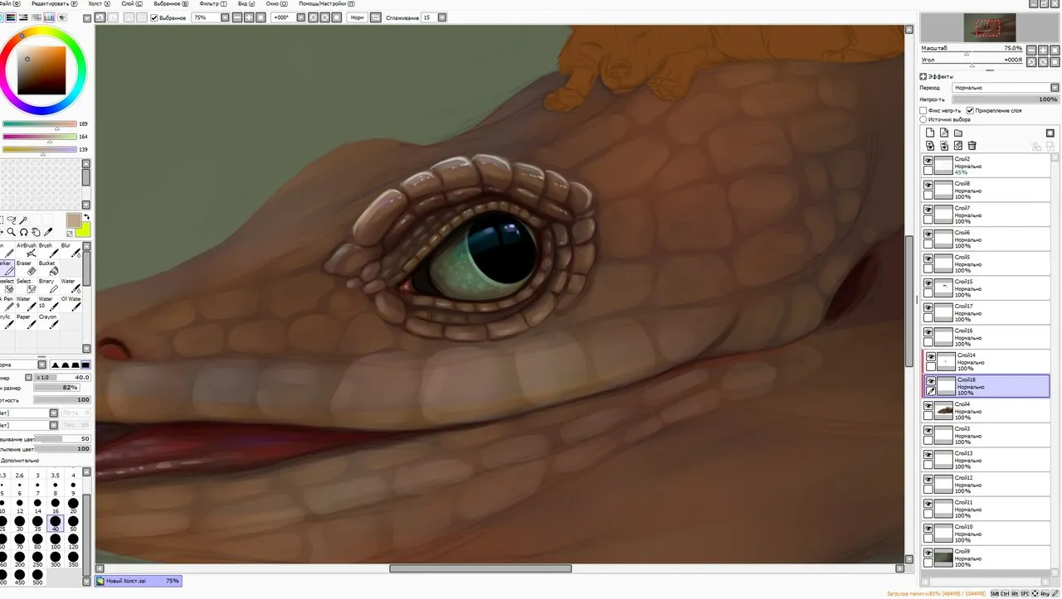
Task: Select the Crayon tool
Action: point(47,322)
